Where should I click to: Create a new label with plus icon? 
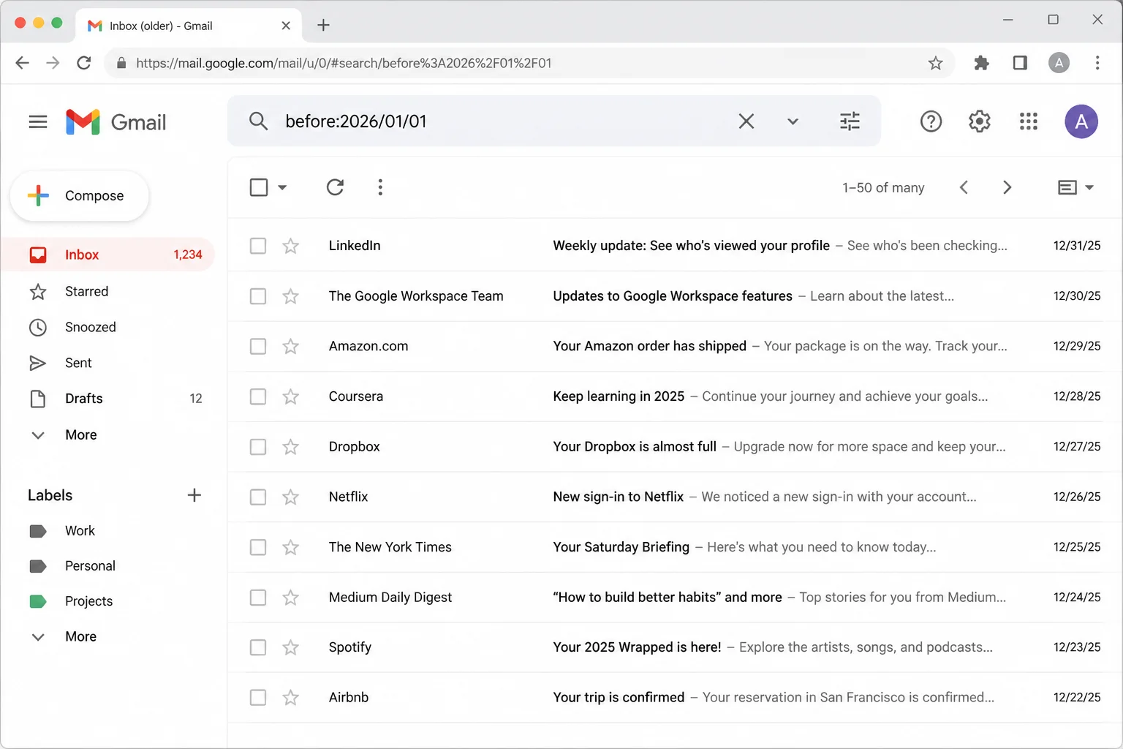[x=194, y=495]
